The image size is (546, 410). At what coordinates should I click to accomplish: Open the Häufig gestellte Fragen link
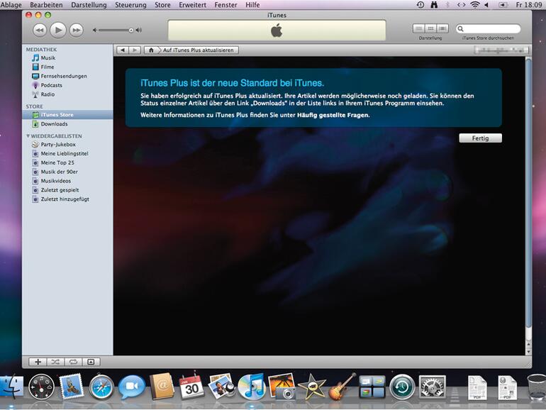(x=333, y=115)
